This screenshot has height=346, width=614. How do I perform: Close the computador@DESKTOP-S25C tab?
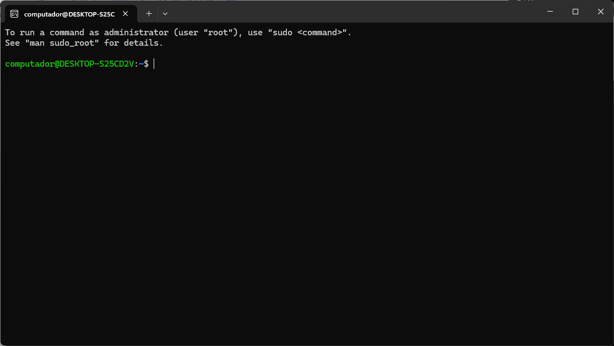127,14
